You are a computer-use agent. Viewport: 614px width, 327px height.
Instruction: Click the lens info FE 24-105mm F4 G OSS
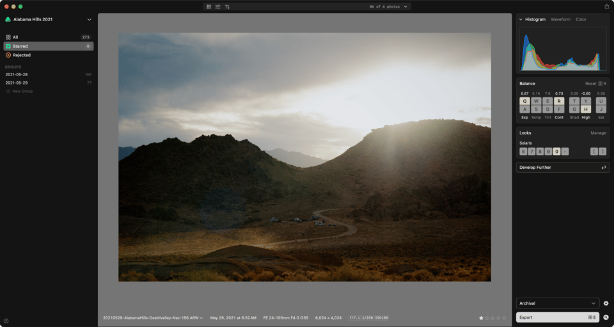285,318
